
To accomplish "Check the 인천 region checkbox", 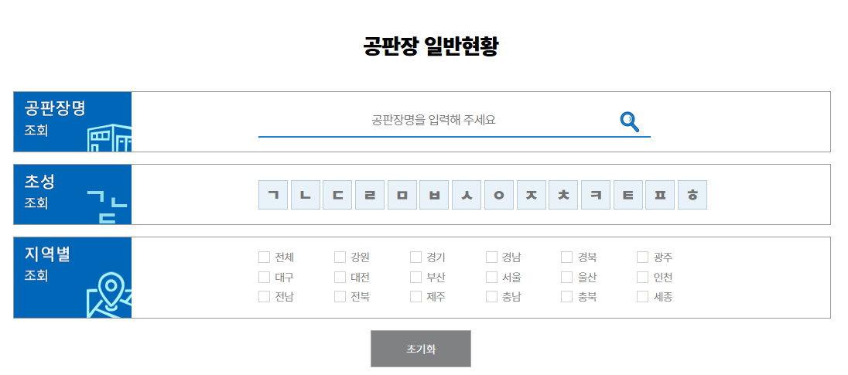I will 642,278.
